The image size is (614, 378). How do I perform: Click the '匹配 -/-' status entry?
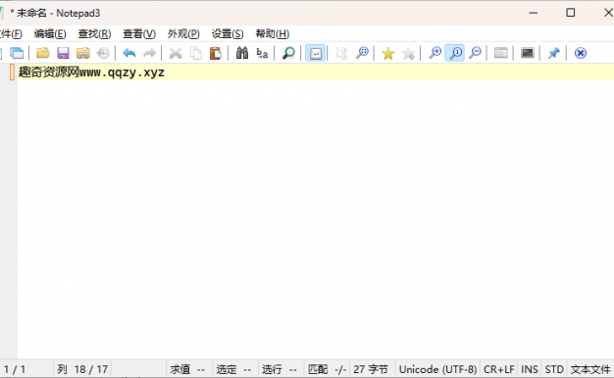coord(327,369)
